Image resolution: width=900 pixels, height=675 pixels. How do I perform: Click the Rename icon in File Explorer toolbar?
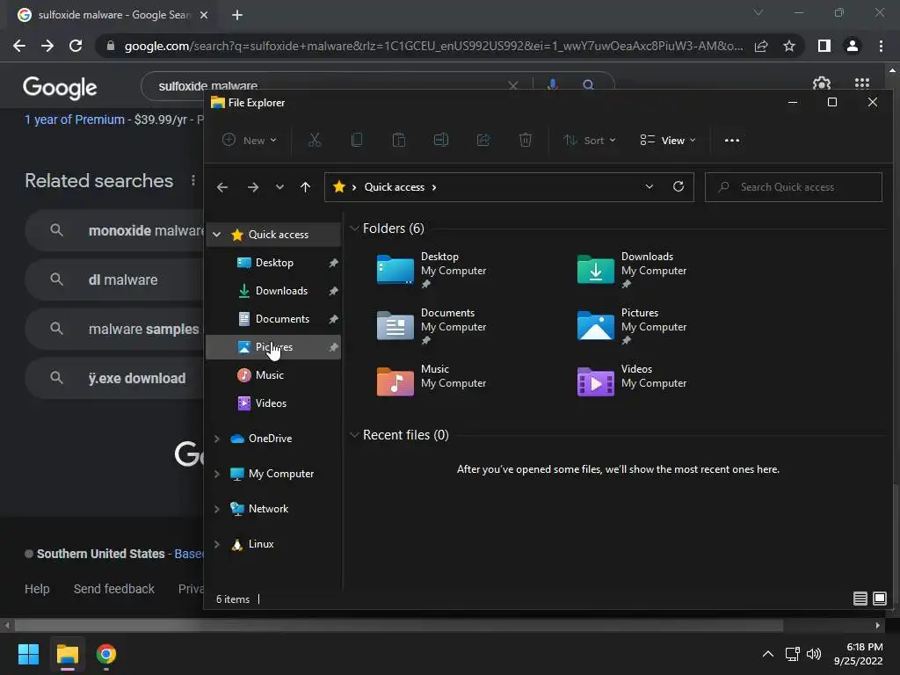click(441, 140)
